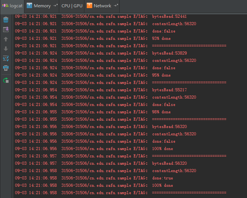Select the 98% done log line

click(93, 112)
